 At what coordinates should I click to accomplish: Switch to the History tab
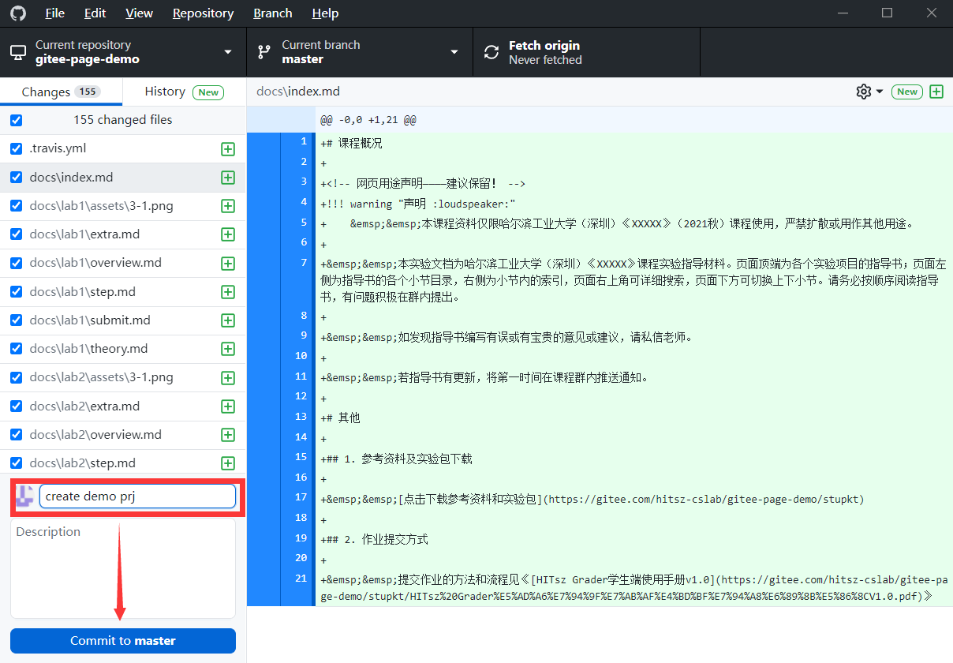pos(185,92)
